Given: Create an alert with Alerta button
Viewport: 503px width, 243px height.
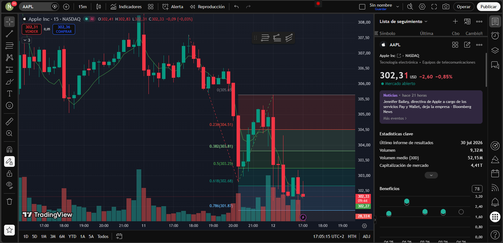Looking at the screenshot, I should point(173,7).
